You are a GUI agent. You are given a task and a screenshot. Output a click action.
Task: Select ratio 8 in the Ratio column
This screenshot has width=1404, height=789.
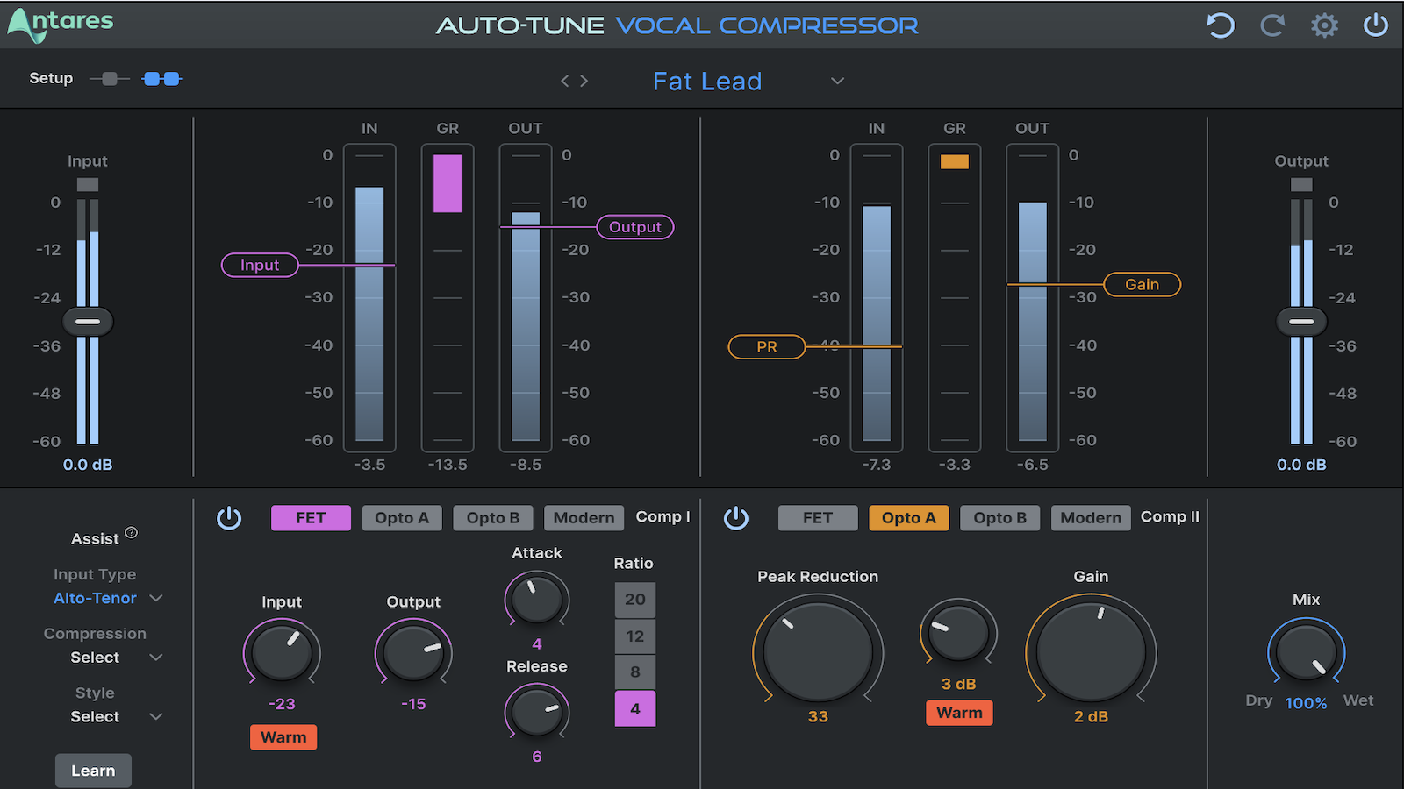[634, 672]
